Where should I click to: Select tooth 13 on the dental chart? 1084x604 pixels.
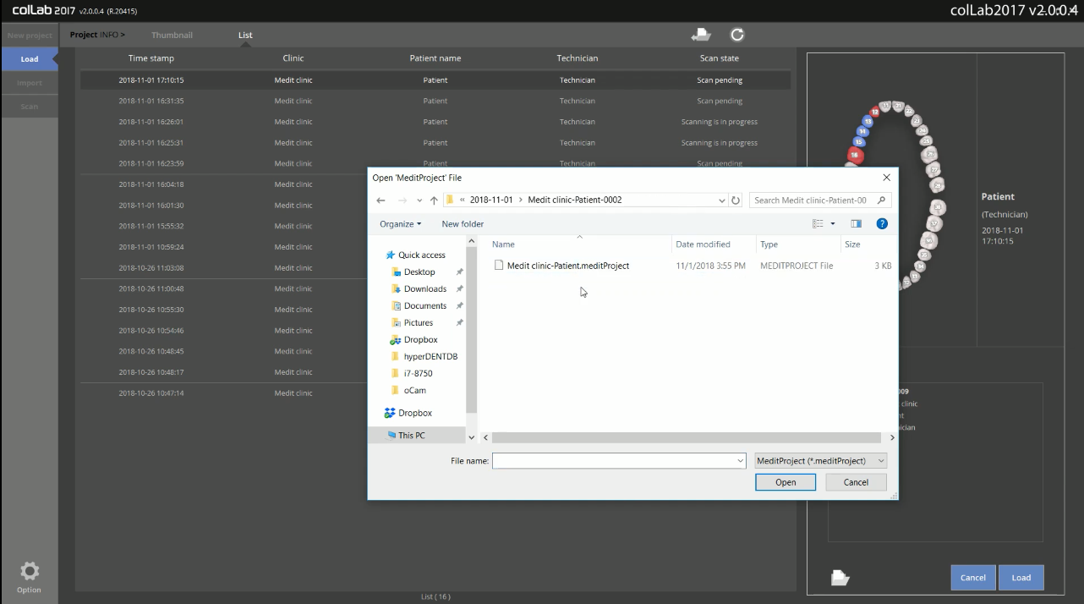click(x=868, y=122)
